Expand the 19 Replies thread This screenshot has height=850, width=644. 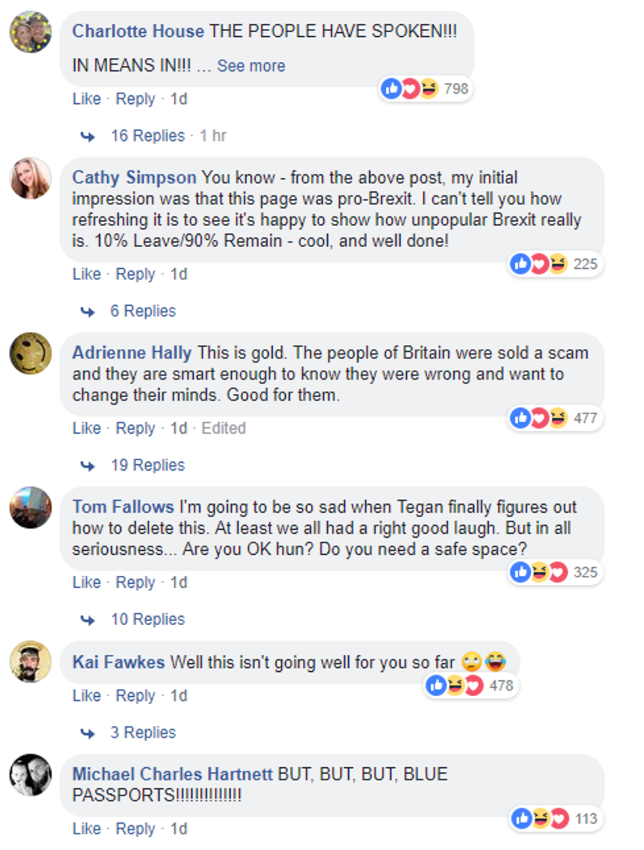coord(148,465)
